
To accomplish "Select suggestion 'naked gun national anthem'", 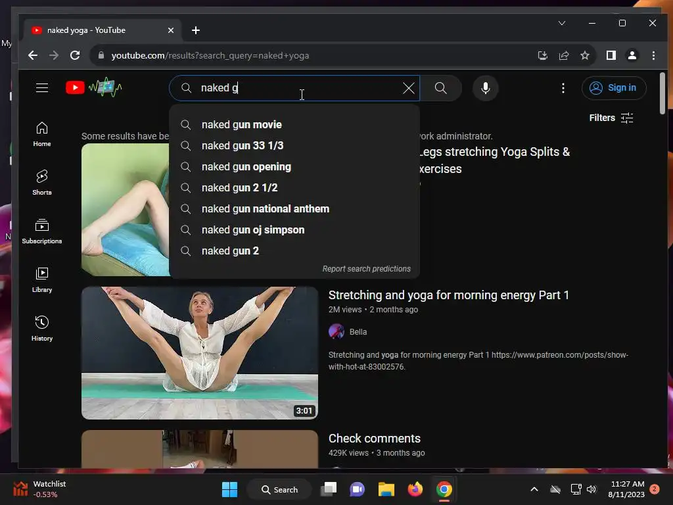I will 294,208.
